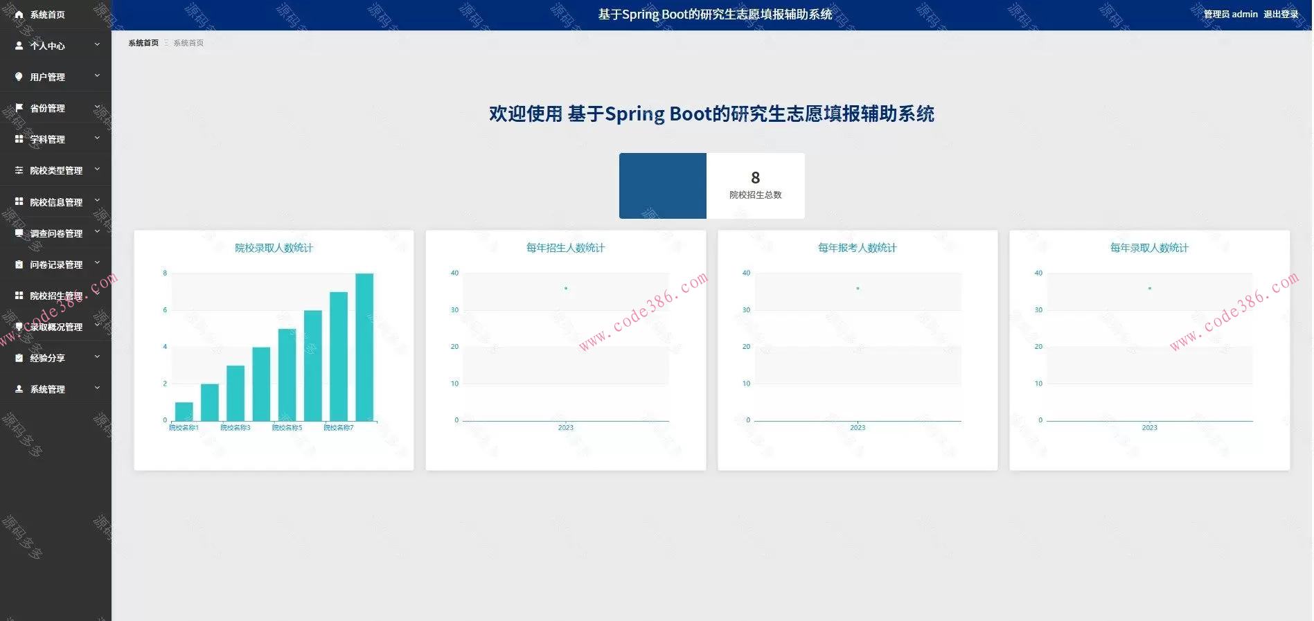Log out using 退出登录

pyautogui.click(x=1281, y=14)
